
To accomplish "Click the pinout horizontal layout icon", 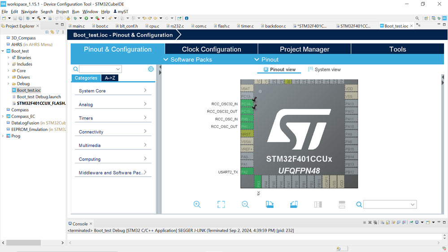I will [x=318, y=204].
